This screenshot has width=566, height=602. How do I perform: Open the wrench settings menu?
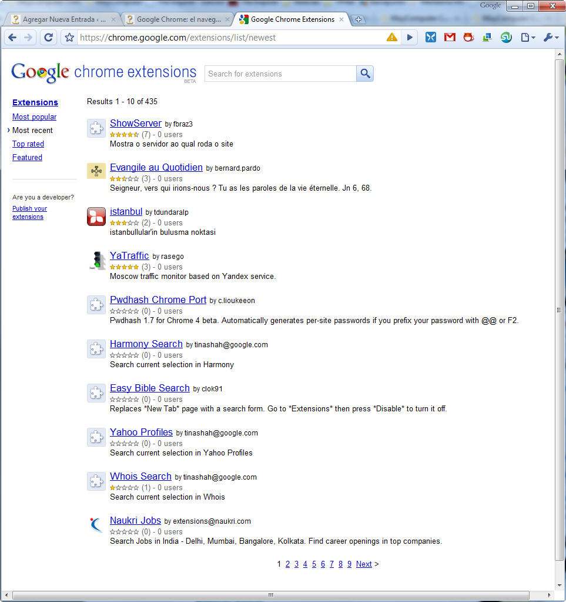pyautogui.click(x=551, y=37)
